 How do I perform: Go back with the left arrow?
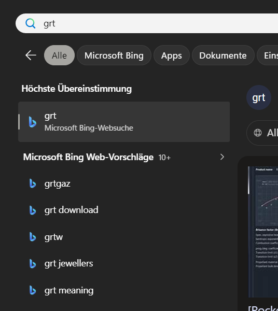click(31, 55)
